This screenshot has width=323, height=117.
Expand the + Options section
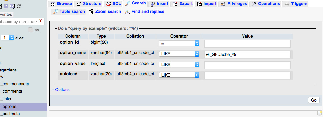tap(60, 90)
